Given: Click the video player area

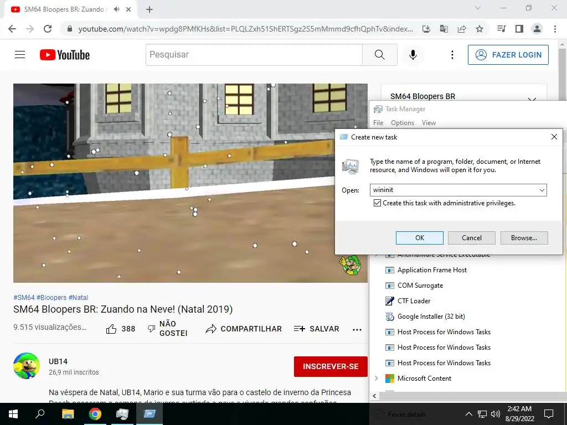Looking at the screenshot, I should click(x=190, y=183).
